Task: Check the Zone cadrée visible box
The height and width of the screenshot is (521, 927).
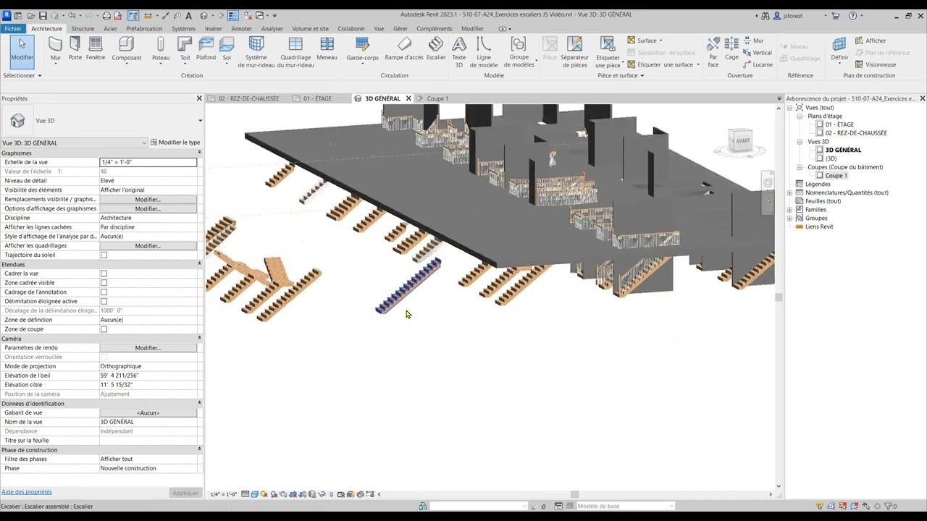Action: (x=104, y=283)
